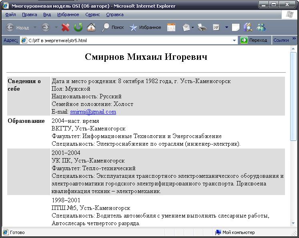This screenshot has height=238, width=299.
Task: Open the Избранное favorites star
Action: [x=145, y=27]
